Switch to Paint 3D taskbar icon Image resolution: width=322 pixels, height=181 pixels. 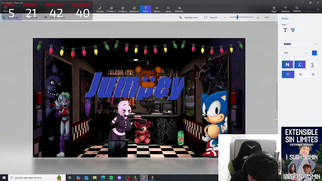[144, 178]
